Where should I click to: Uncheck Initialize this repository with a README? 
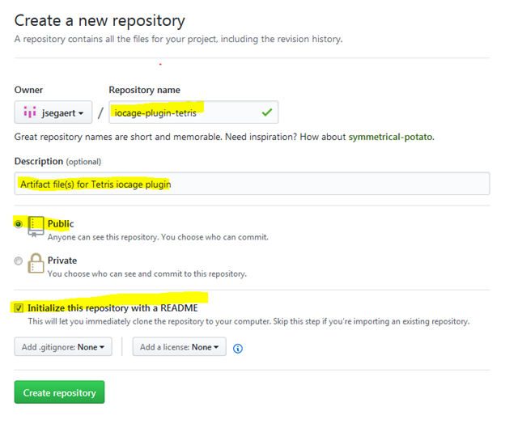19,308
